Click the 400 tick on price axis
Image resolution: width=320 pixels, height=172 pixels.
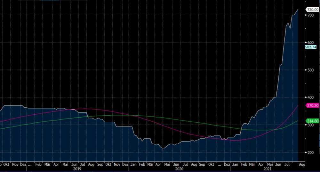[310, 97]
